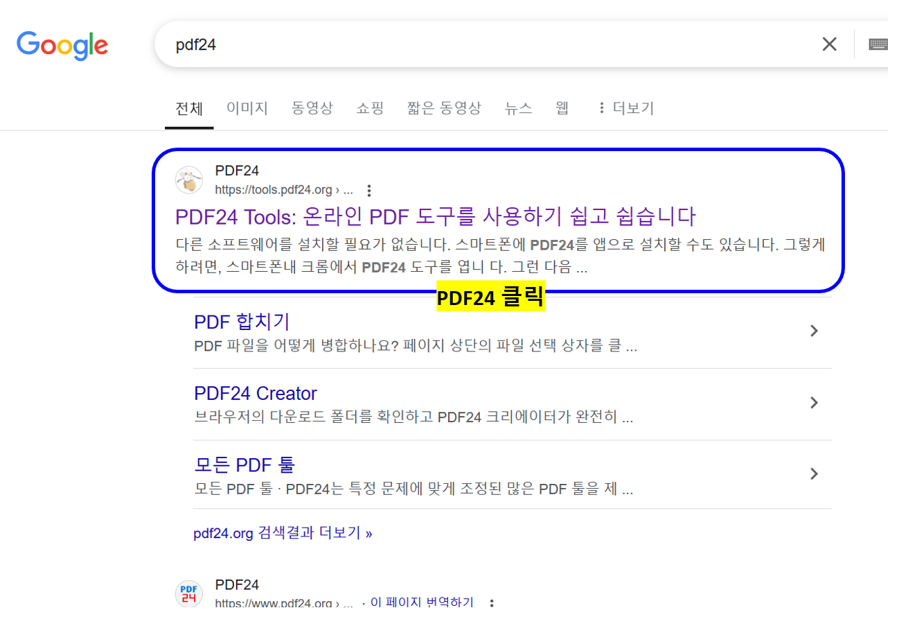Click PDF24 site name above www.pdf24.org

[x=237, y=584]
